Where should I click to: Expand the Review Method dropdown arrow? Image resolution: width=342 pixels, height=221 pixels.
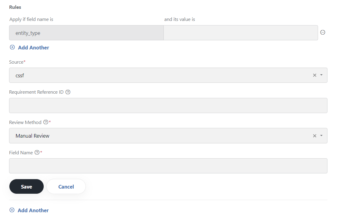[x=321, y=136]
